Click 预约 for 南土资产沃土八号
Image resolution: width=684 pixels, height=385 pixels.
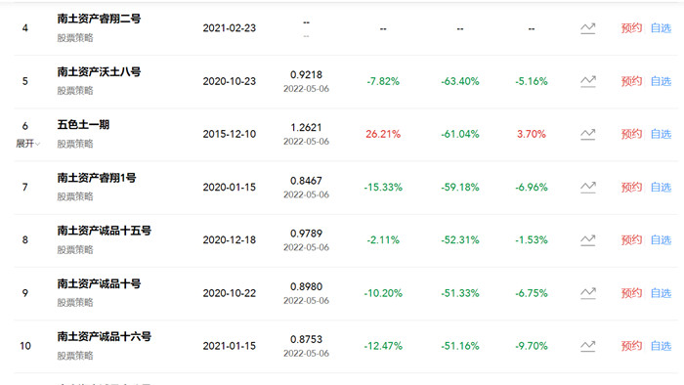pyautogui.click(x=631, y=81)
